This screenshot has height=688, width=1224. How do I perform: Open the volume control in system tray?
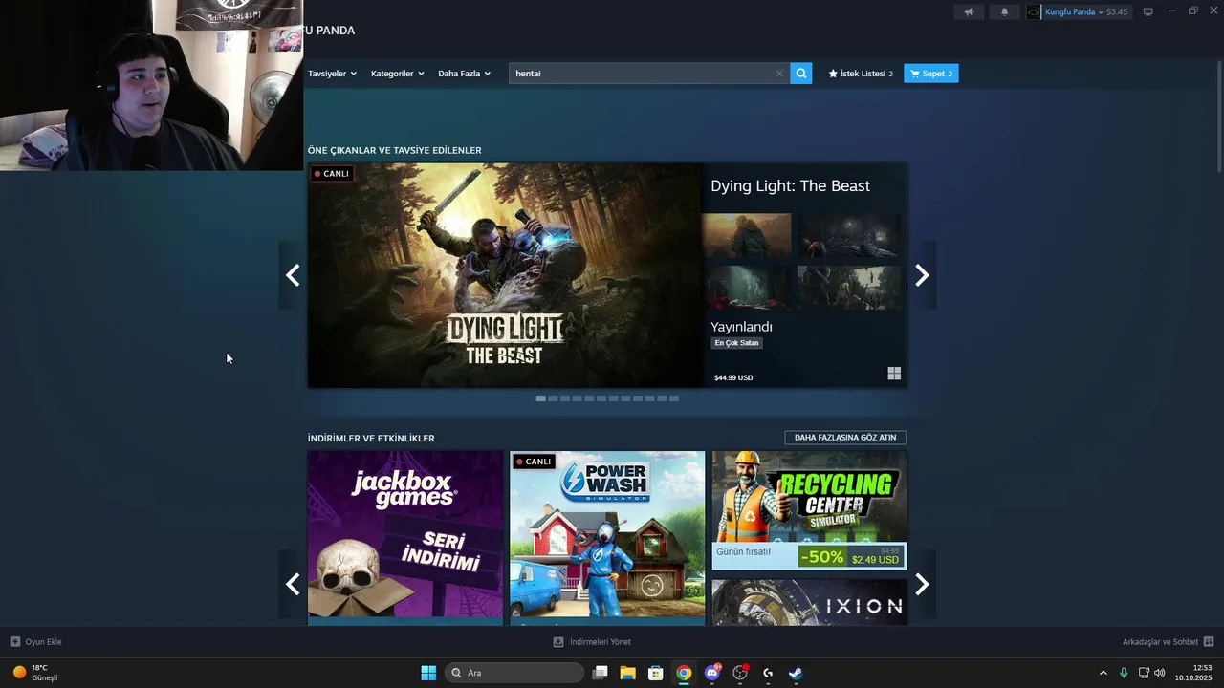click(1160, 673)
